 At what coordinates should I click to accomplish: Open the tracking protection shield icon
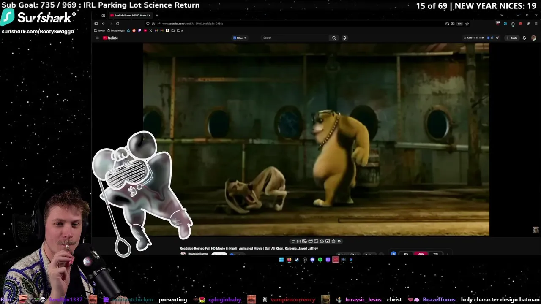tap(148, 24)
